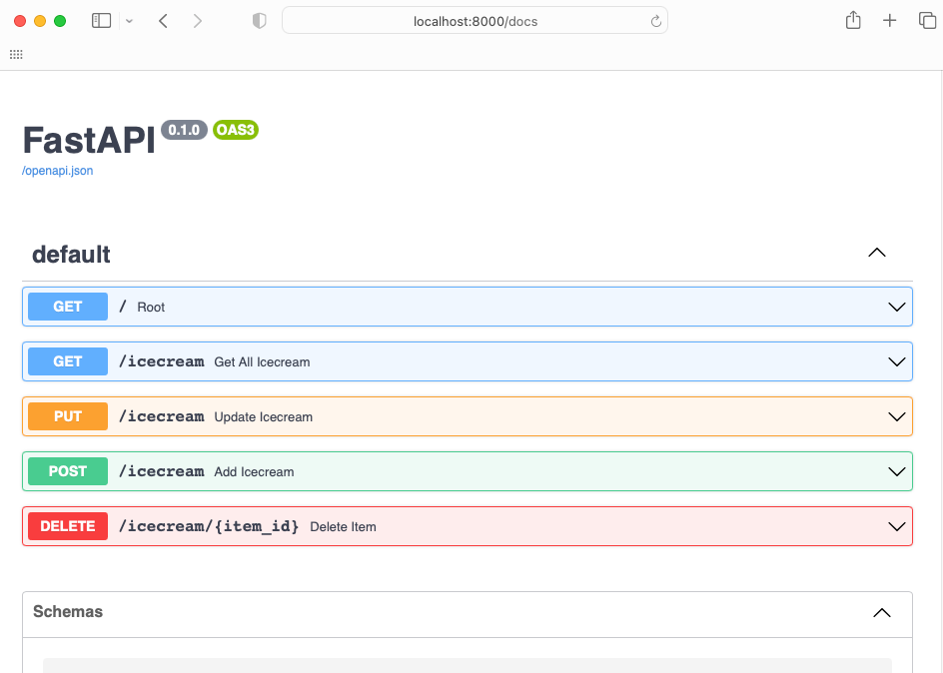This screenshot has width=943, height=673.
Task: Expand the GET / Root endpoint arrow
Action: click(x=897, y=308)
